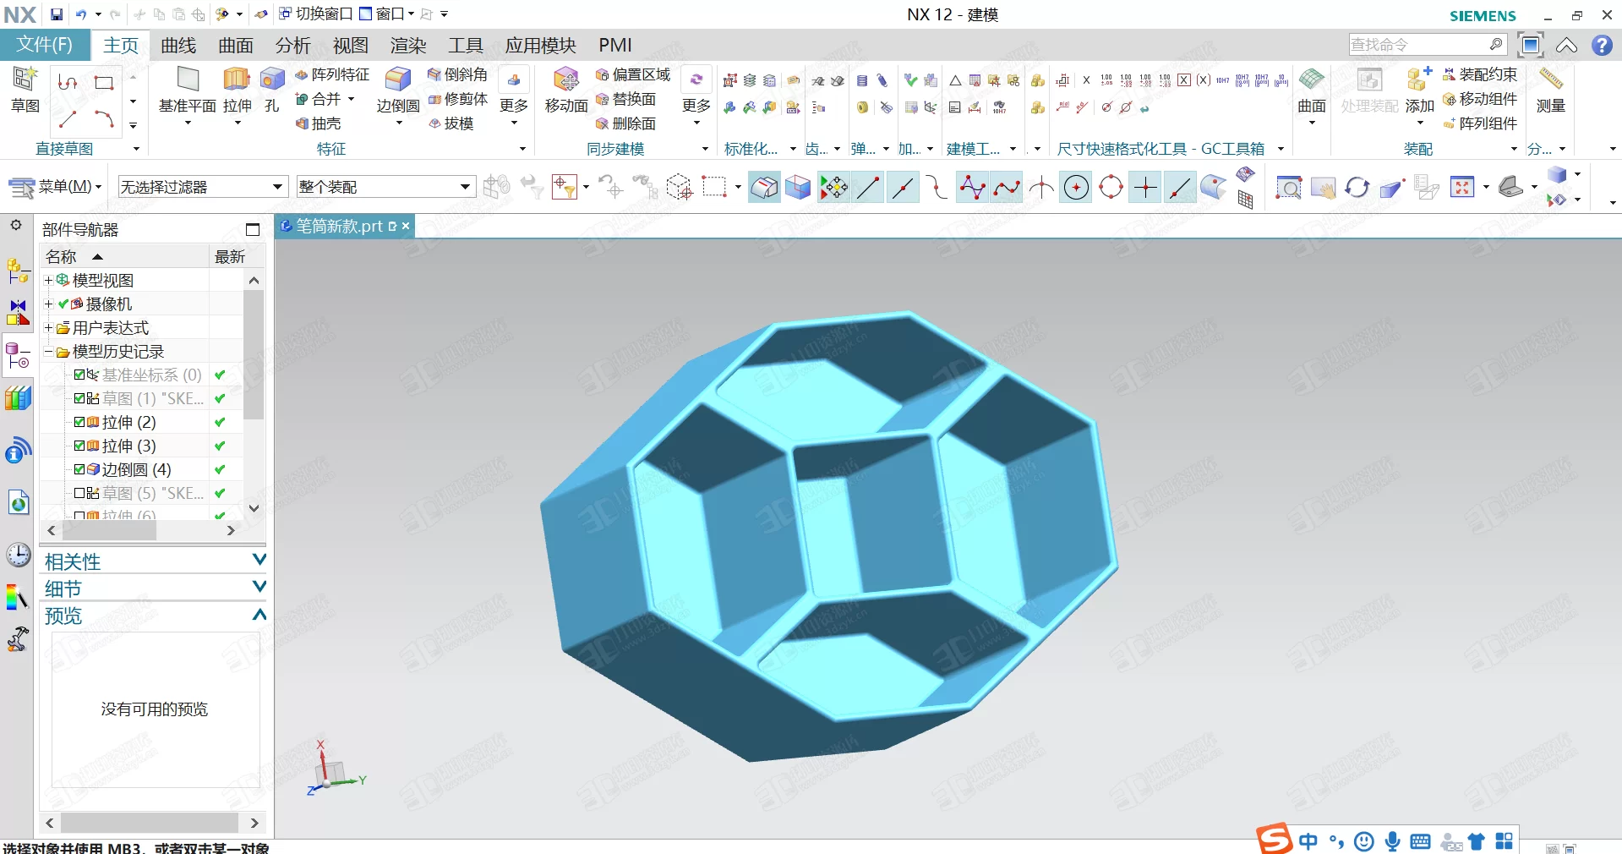Screen dimensions: 1622x854
Task: Uncheck the 拉伸 (2) feature
Action: coord(79,422)
